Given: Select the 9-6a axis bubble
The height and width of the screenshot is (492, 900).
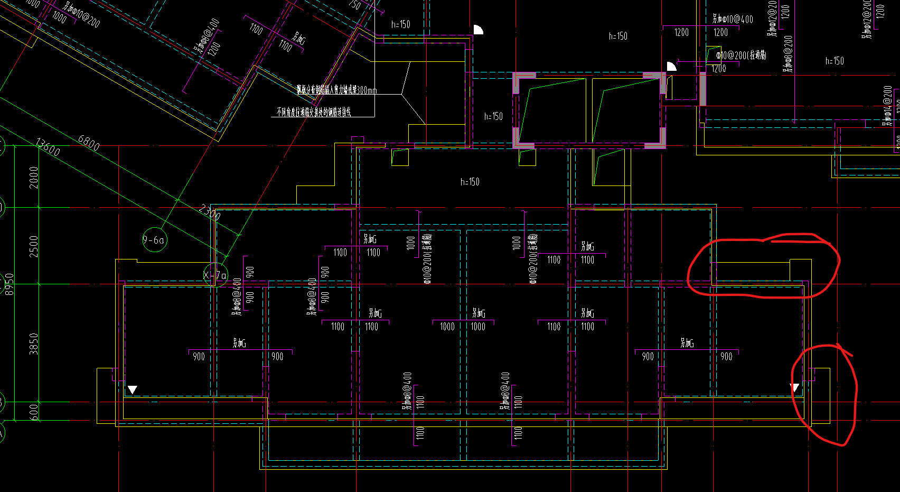Looking at the screenshot, I should tap(154, 240).
